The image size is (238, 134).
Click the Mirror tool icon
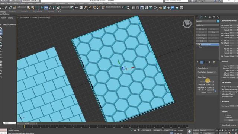pos(124,7)
